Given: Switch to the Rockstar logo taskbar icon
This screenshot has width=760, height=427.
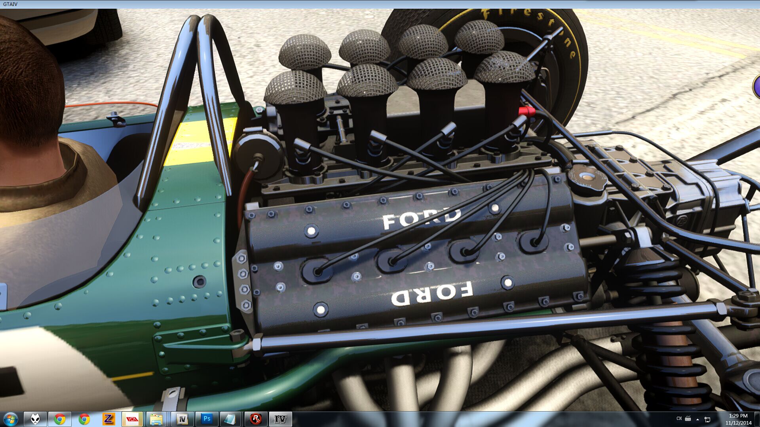Looking at the screenshot, I should coord(256,419).
